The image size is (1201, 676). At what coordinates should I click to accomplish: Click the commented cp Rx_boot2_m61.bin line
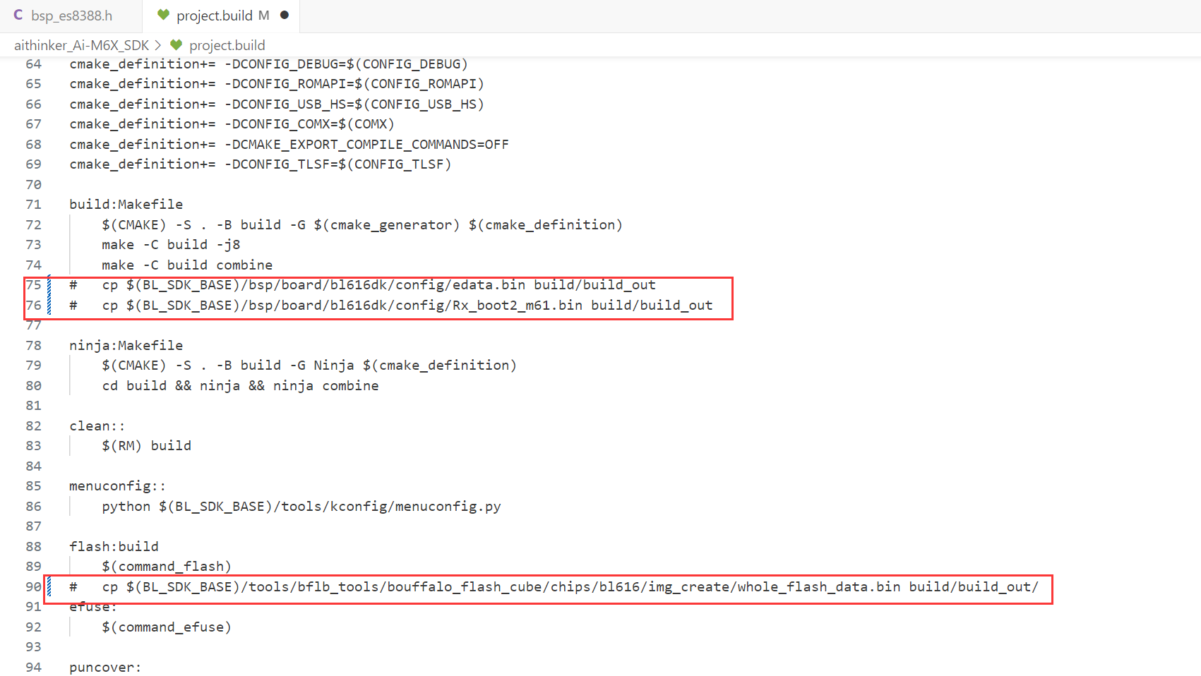click(x=391, y=306)
